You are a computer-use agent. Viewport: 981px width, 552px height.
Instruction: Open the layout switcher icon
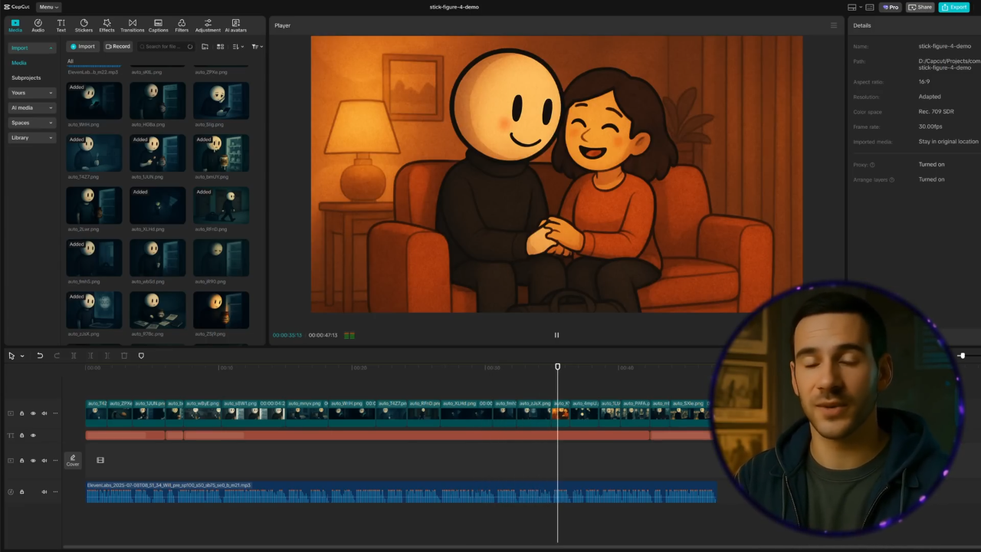click(852, 7)
